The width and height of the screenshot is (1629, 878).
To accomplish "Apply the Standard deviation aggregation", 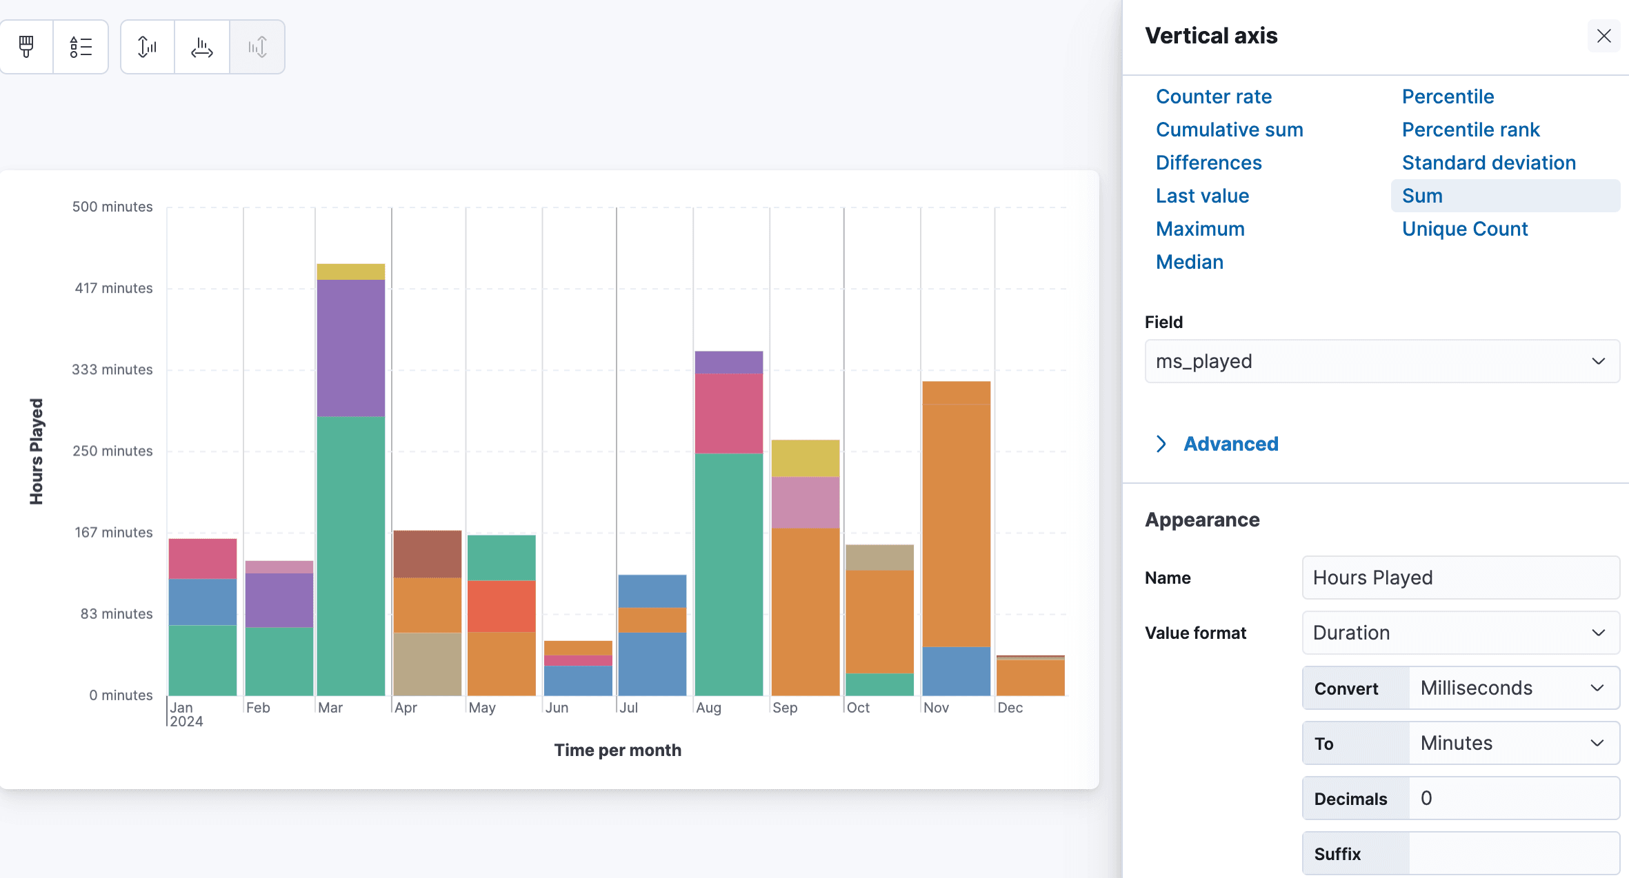I will [1489, 163].
